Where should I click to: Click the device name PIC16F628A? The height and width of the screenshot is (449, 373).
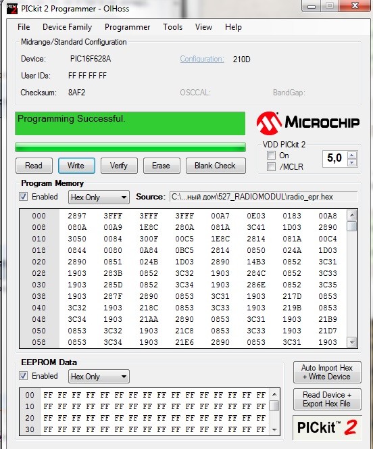(x=91, y=59)
